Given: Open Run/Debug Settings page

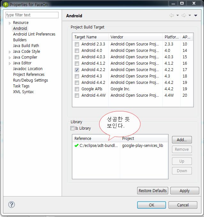Looking at the screenshot, I should tap(30, 80).
